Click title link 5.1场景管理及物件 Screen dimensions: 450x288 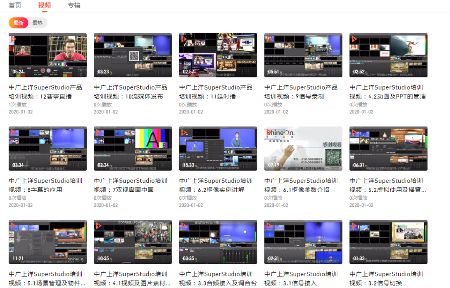(x=57, y=283)
